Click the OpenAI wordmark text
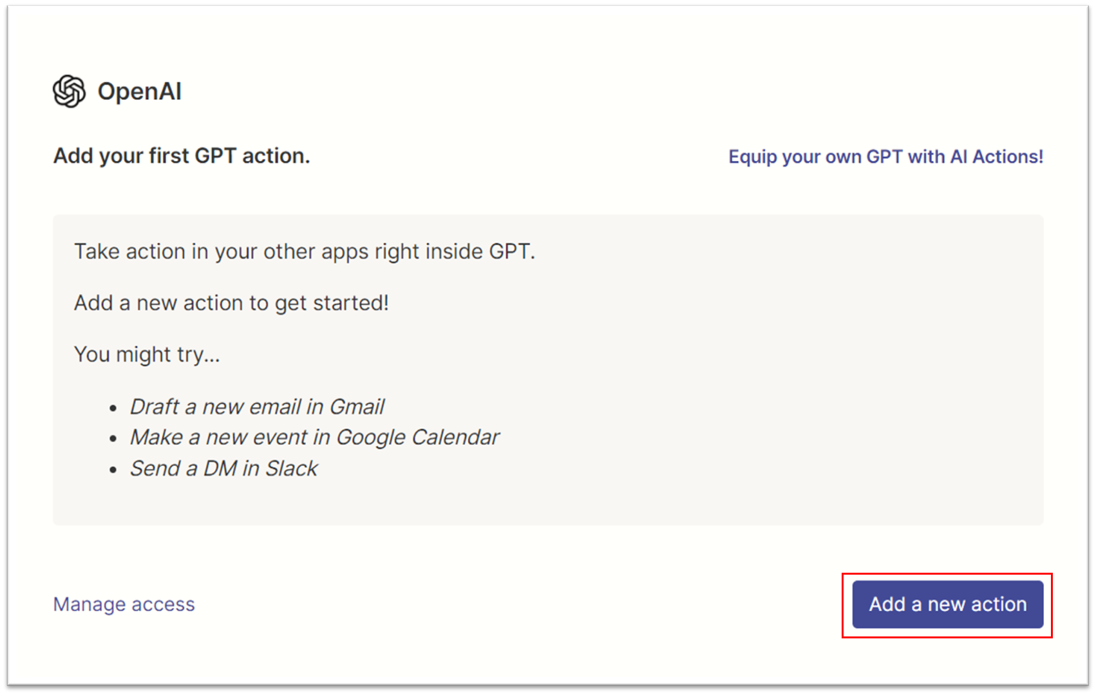The height and width of the screenshot is (695, 1096). 140,91
